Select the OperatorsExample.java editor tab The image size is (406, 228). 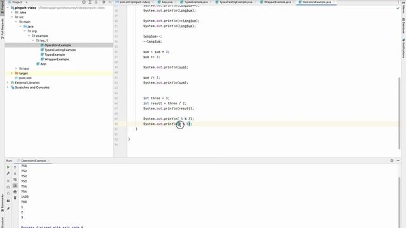point(317,2)
